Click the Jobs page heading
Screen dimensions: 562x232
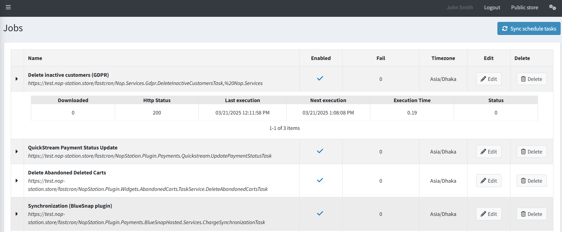point(13,28)
